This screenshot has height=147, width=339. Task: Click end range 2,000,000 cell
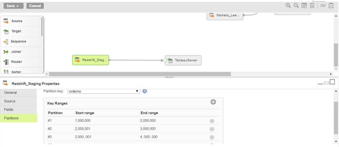148,121
